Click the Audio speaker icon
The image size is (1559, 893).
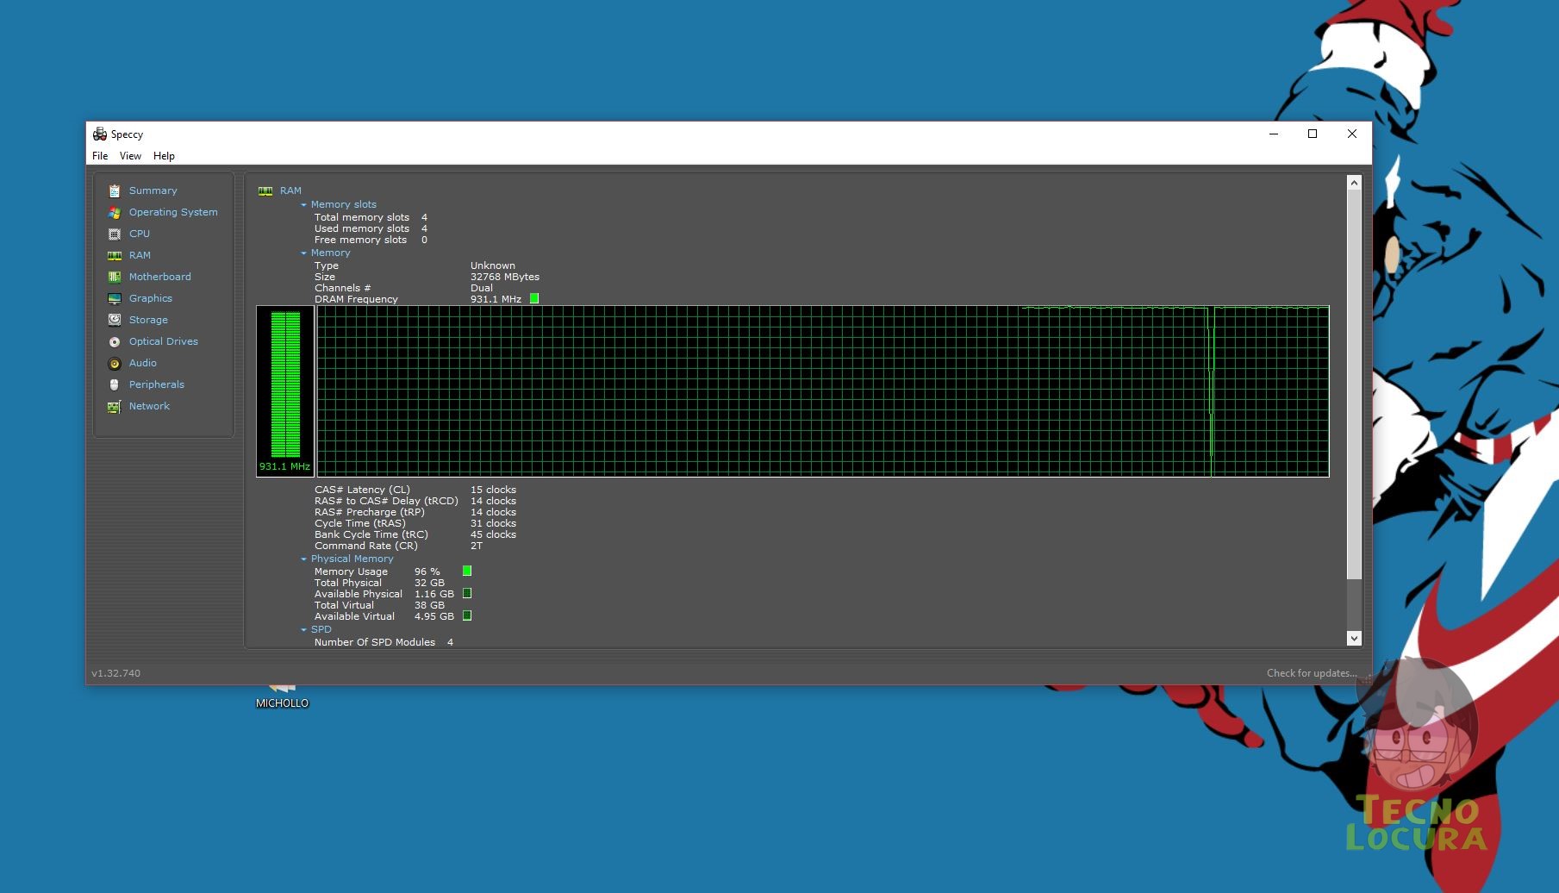coord(114,363)
